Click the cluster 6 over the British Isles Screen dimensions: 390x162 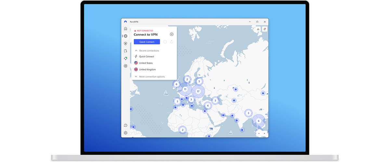[x=176, y=84]
